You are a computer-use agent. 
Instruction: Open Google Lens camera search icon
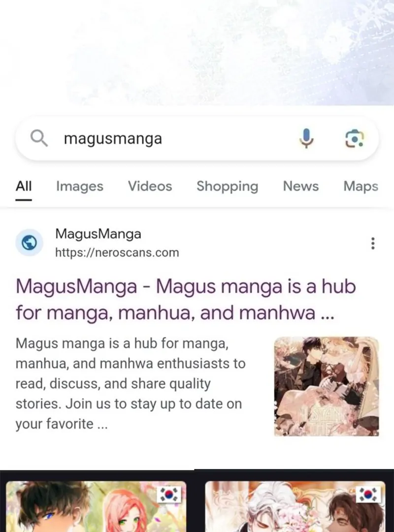pyautogui.click(x=354, y=139)
